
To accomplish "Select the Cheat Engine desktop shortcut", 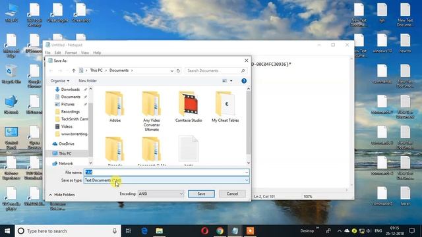I will (57, 13).
